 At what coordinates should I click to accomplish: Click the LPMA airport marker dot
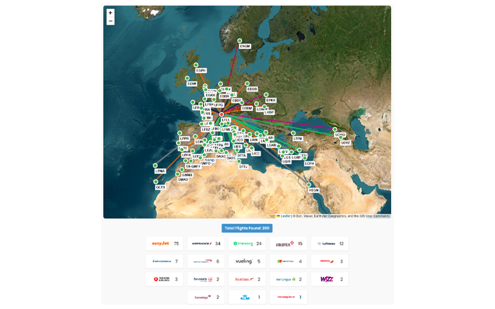155,166
